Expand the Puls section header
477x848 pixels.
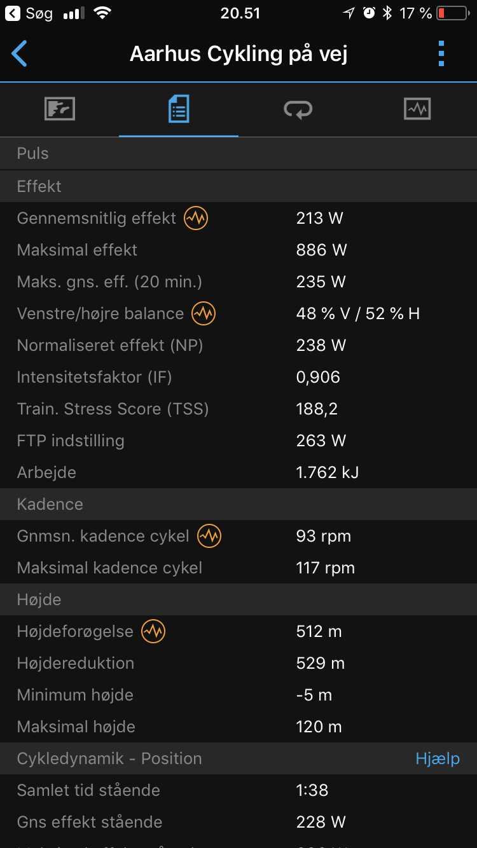coord(238,153)
